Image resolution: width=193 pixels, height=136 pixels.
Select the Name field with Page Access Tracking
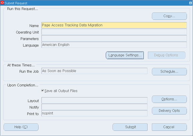point(114,25)
